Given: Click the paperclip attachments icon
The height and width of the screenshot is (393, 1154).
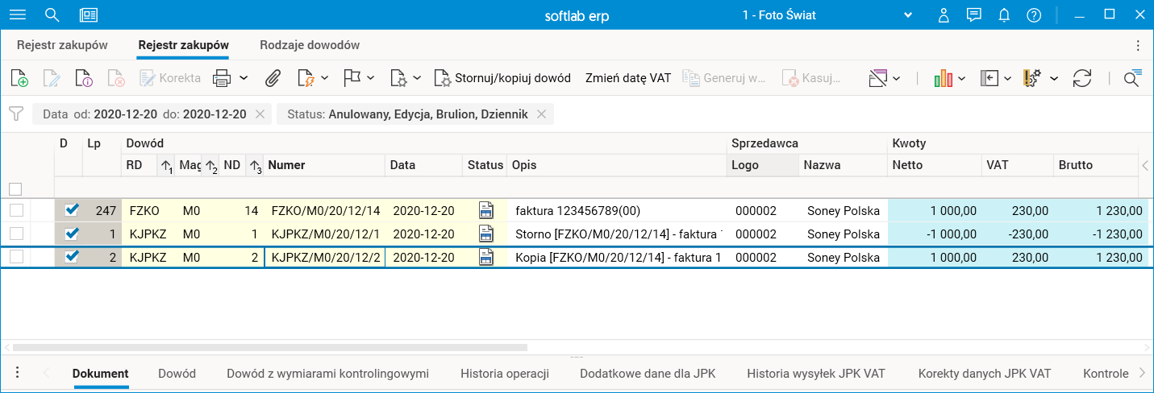Looking at the screenshot, I should pos(273,78).
